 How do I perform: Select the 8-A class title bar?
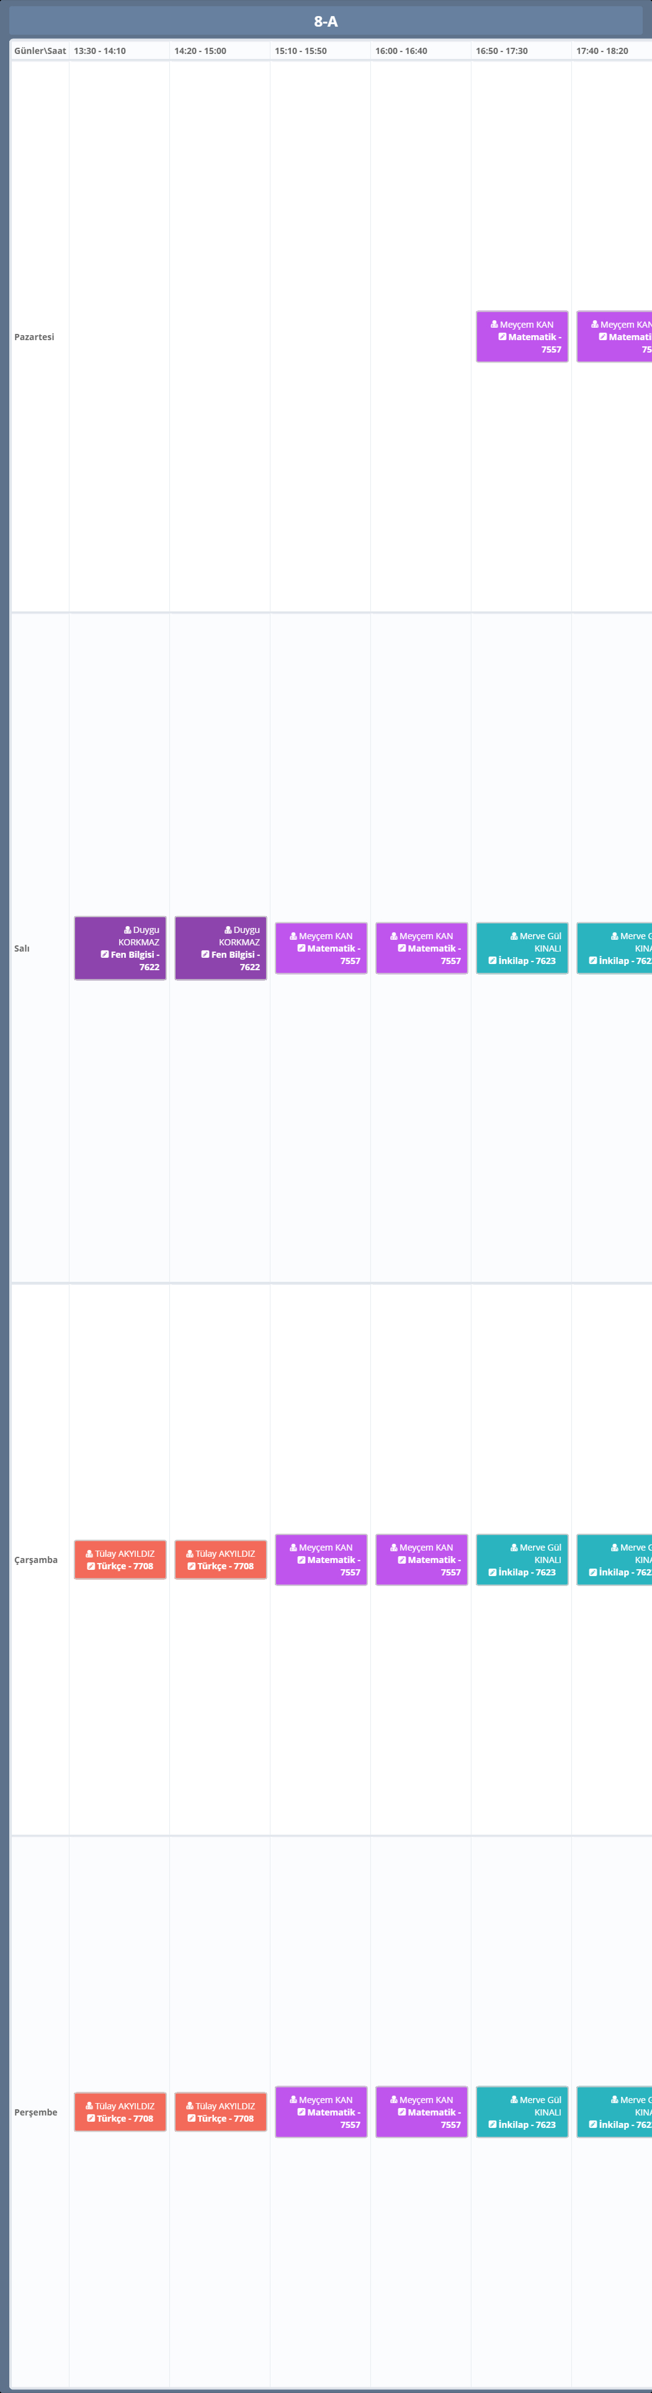(x=325, y=20)
